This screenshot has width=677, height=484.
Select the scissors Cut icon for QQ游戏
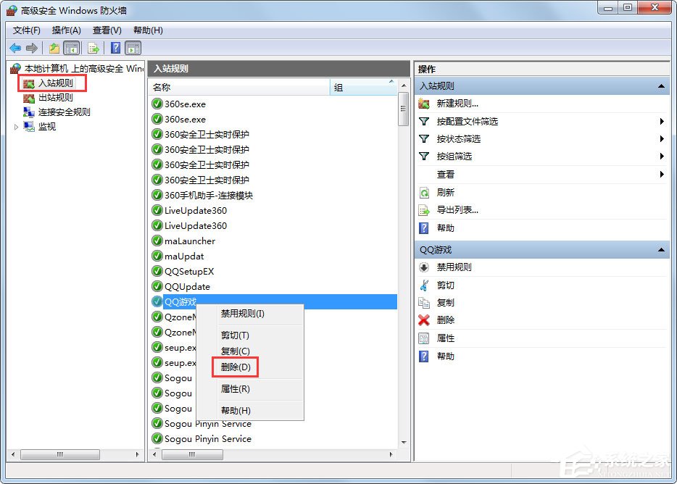pos(423,285)
